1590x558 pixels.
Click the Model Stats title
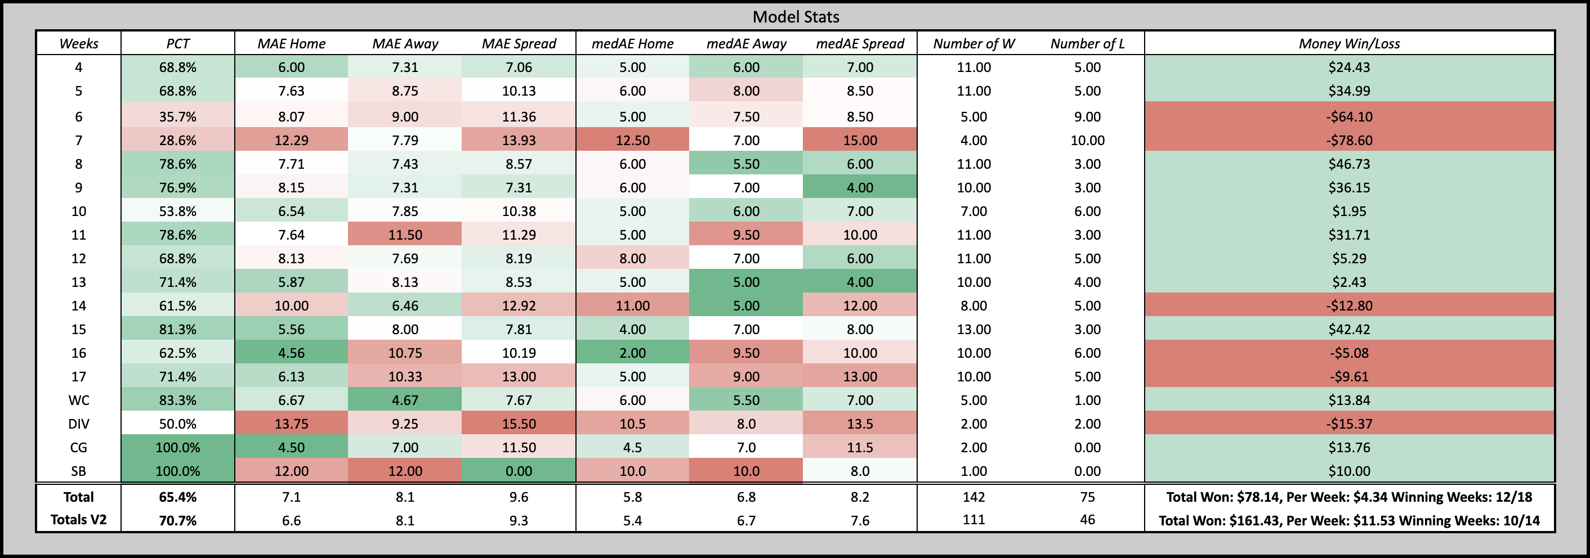coord(795,17)
